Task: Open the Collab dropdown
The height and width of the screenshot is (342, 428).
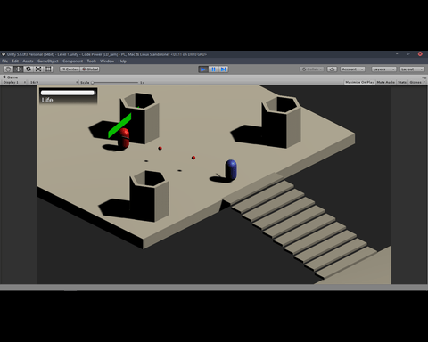Action: 312,69
